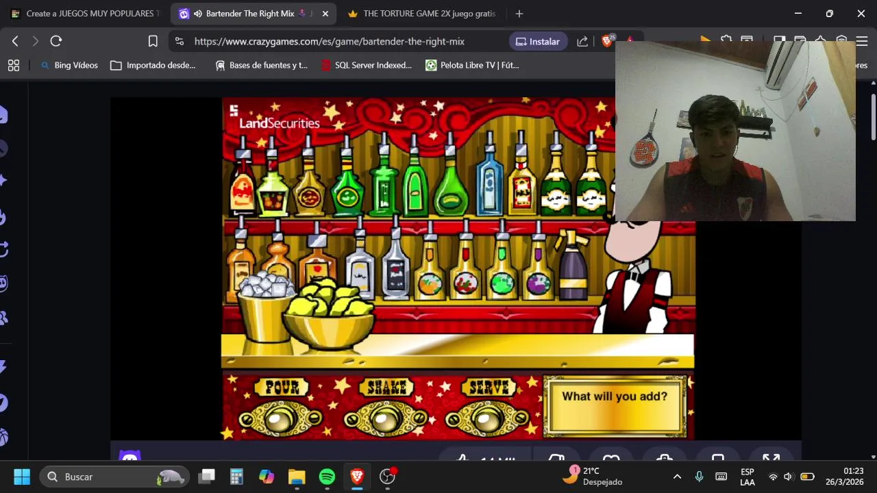Open OBS Studio from the taskbar
This screenshot has width=877, height=493.
tap(387, 477)
